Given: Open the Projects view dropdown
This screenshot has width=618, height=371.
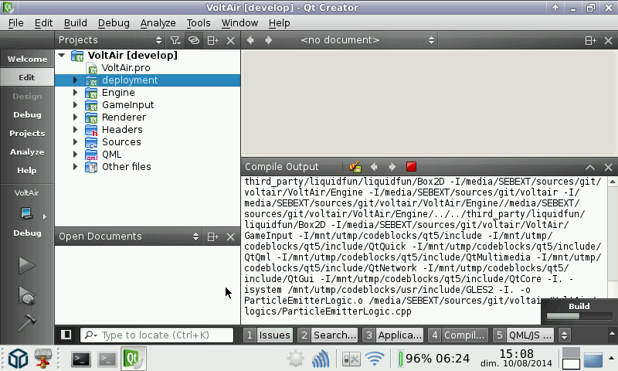Looking at the screenshot, I should click(x=110, y=40).
